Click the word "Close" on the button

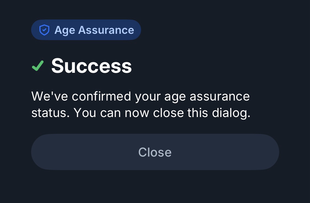[x=155, y=152]
